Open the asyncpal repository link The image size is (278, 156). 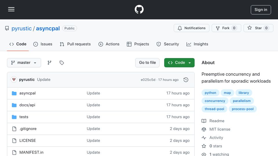48,28
